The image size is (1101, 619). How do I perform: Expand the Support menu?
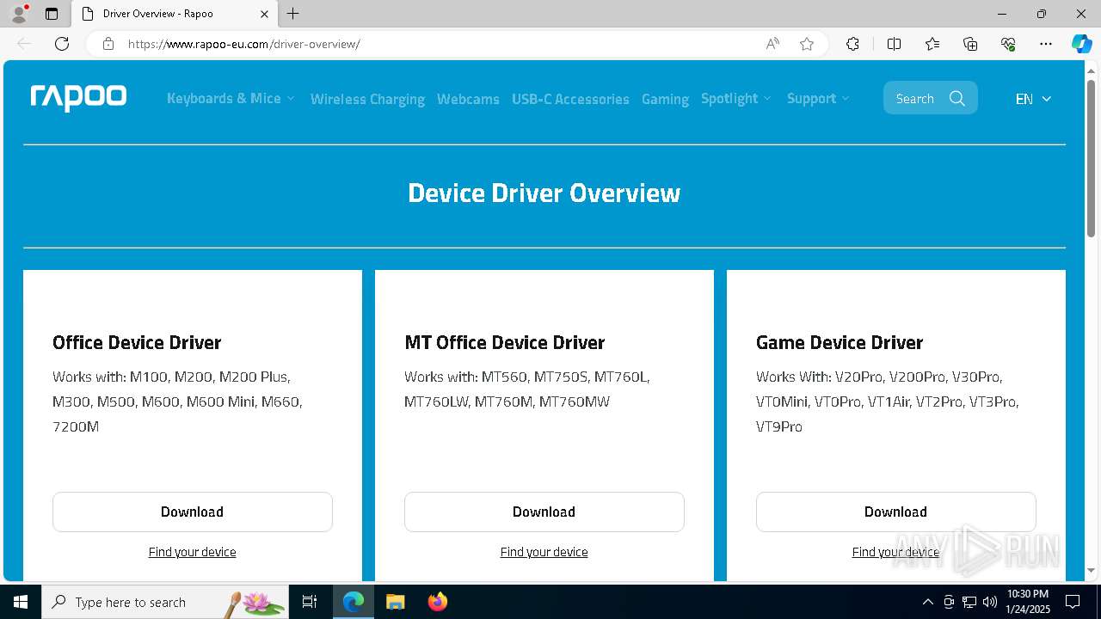tap(818, 98)
